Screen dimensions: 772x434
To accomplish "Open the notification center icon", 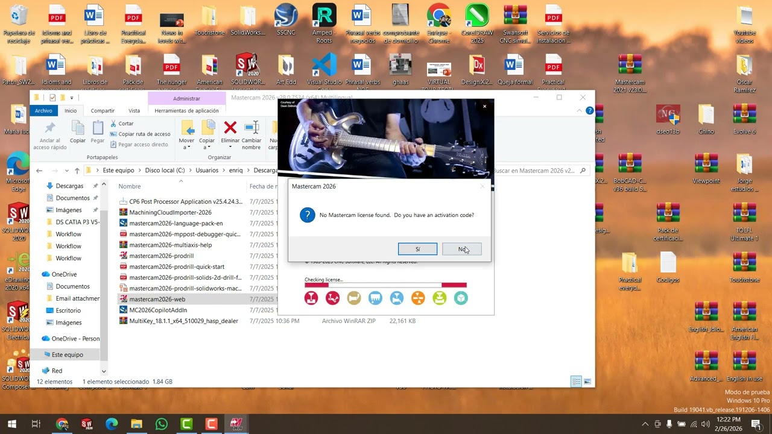I will point(756,424).
